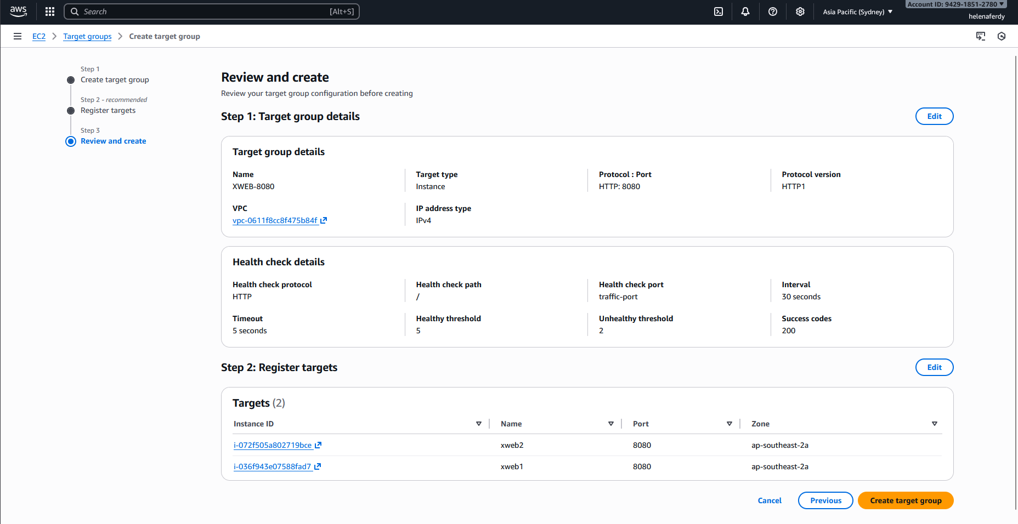Open the vpc-0611f8cc8f475b84f link
1018x524 pixels.
click(275, 220)
